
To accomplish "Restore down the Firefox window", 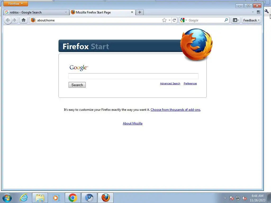I will [248, 6].
